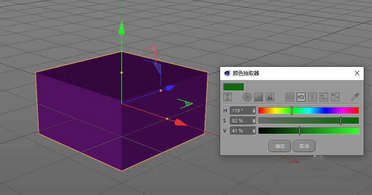Screen dimensions: 372x195
Task: Click the green color preview swatch
Action: coord(233,87)
